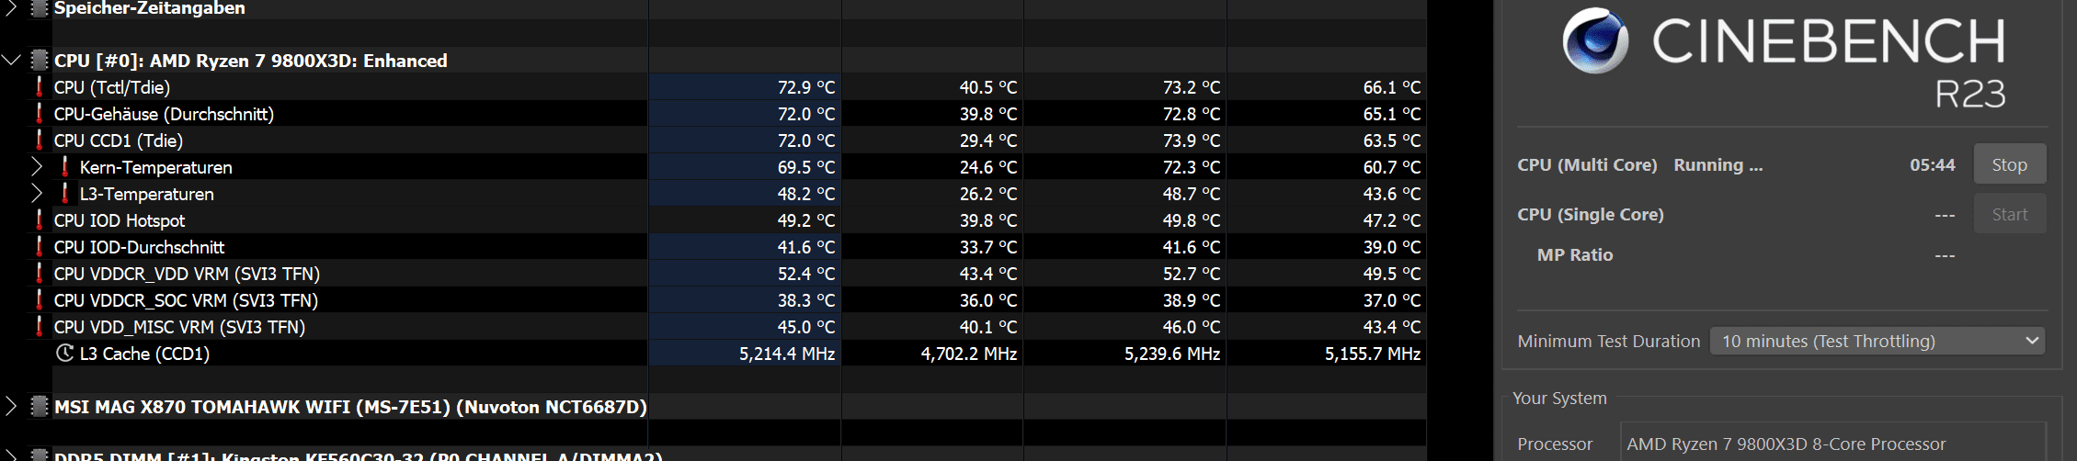Click the Processor name field in Your System

pos(1830,444)
